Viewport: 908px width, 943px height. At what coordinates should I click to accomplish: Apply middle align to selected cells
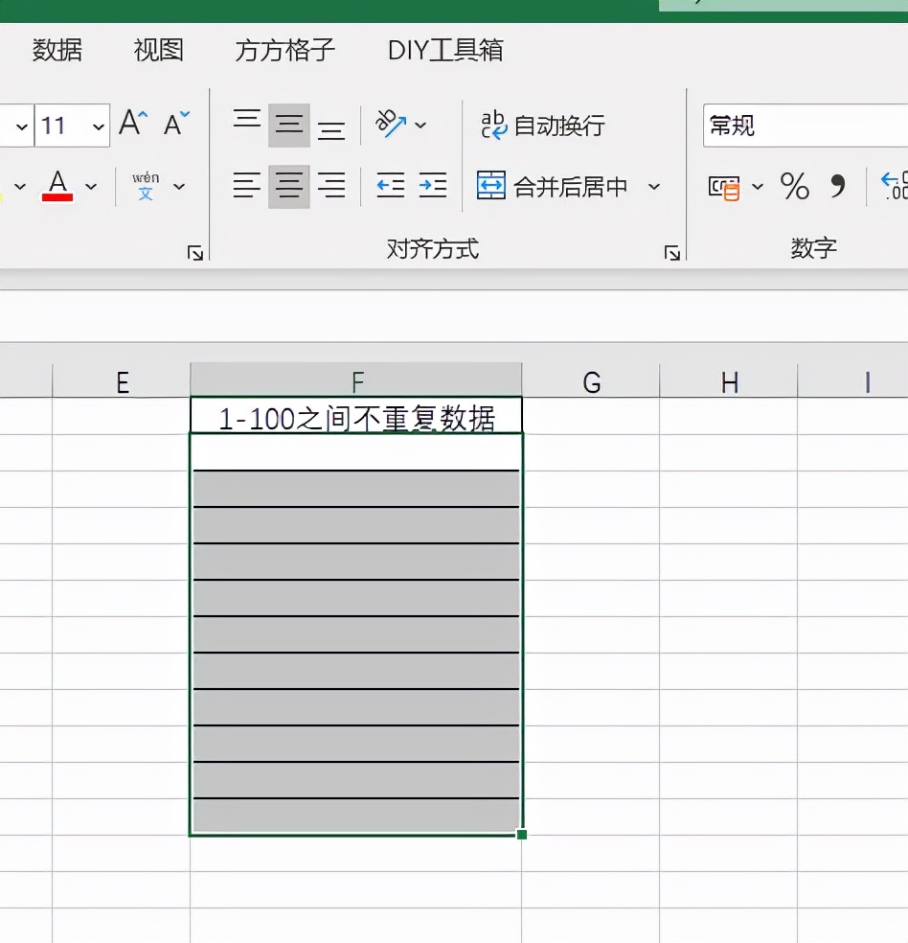click(x=289, y=123)
